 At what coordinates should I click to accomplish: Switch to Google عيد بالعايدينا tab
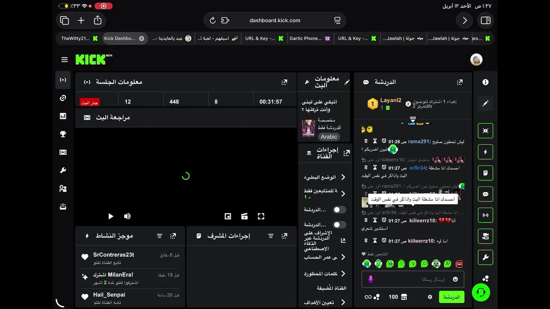pyautogui.click(x=171, y=38)
